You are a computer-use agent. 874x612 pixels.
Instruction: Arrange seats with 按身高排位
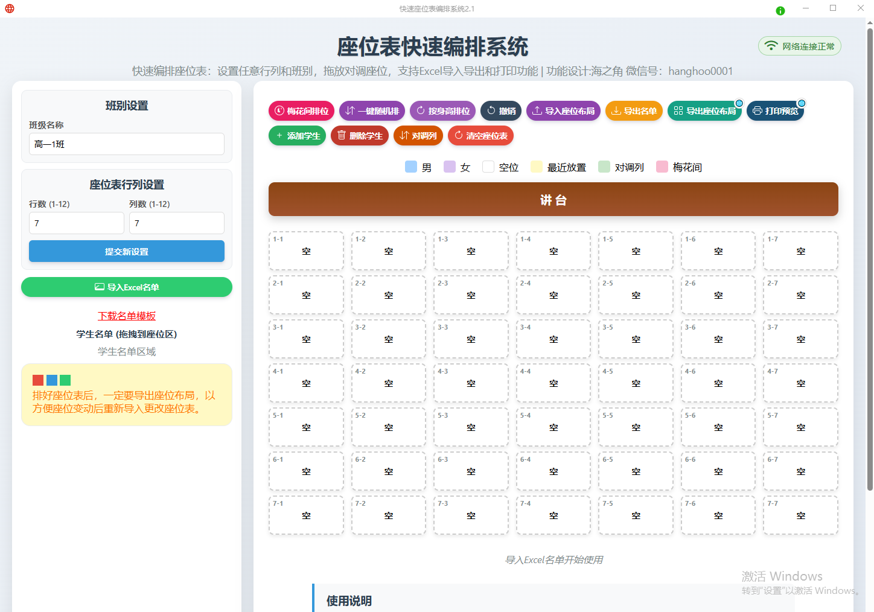tap(442, 111)
